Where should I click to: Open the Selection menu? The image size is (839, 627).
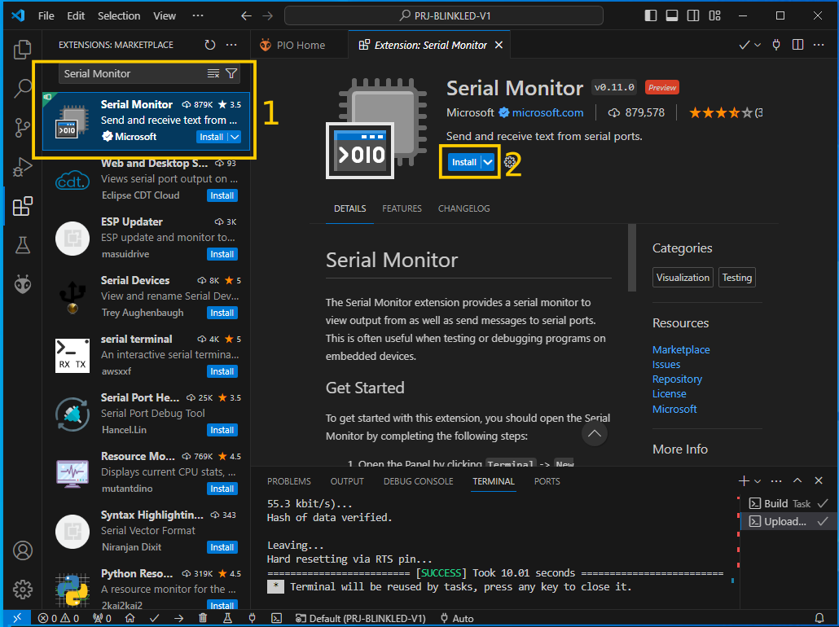(119, 16)
